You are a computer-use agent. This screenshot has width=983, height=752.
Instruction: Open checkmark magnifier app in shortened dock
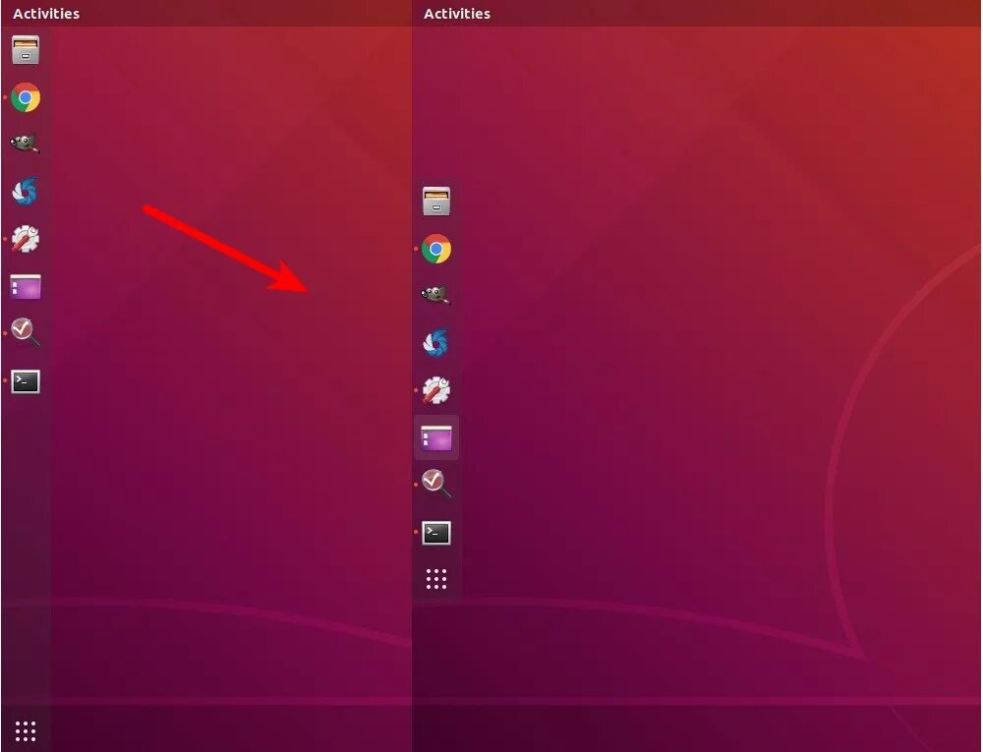436,484
